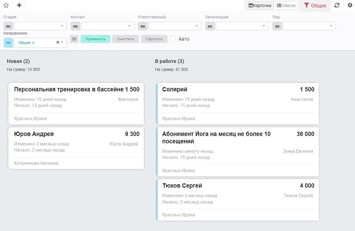
Task: Toggle equals operator for Контакт
Action: [x=75, y=26]
